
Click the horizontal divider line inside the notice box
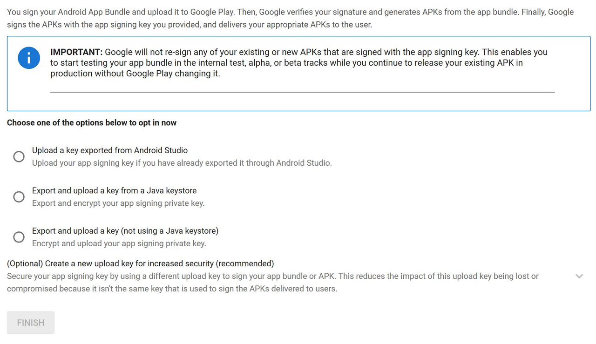click(x=302, y=93)
